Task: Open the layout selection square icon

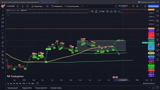Action: (116, 6)
